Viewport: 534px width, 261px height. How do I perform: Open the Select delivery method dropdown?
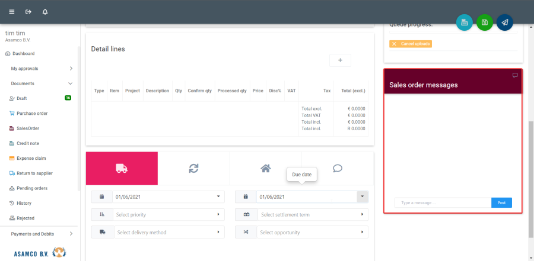pyautogui.click(x=166, y=232)
